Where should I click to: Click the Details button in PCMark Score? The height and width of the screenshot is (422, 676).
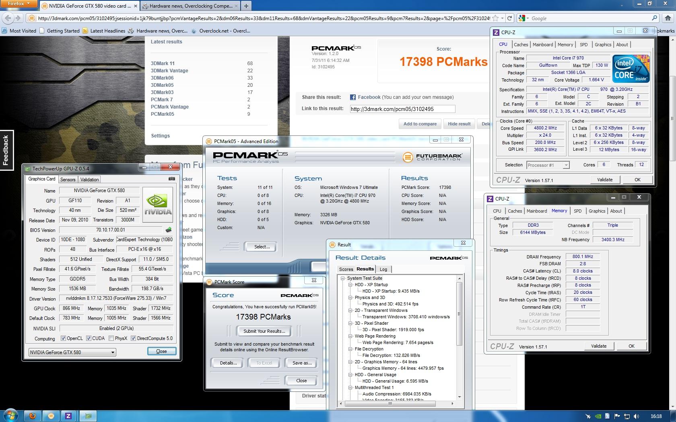click(x=228, y=363)
